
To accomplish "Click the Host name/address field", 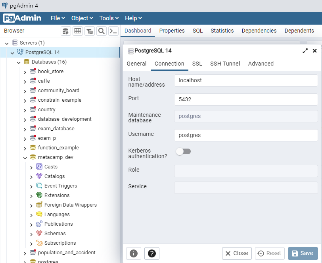I will 246,80.
